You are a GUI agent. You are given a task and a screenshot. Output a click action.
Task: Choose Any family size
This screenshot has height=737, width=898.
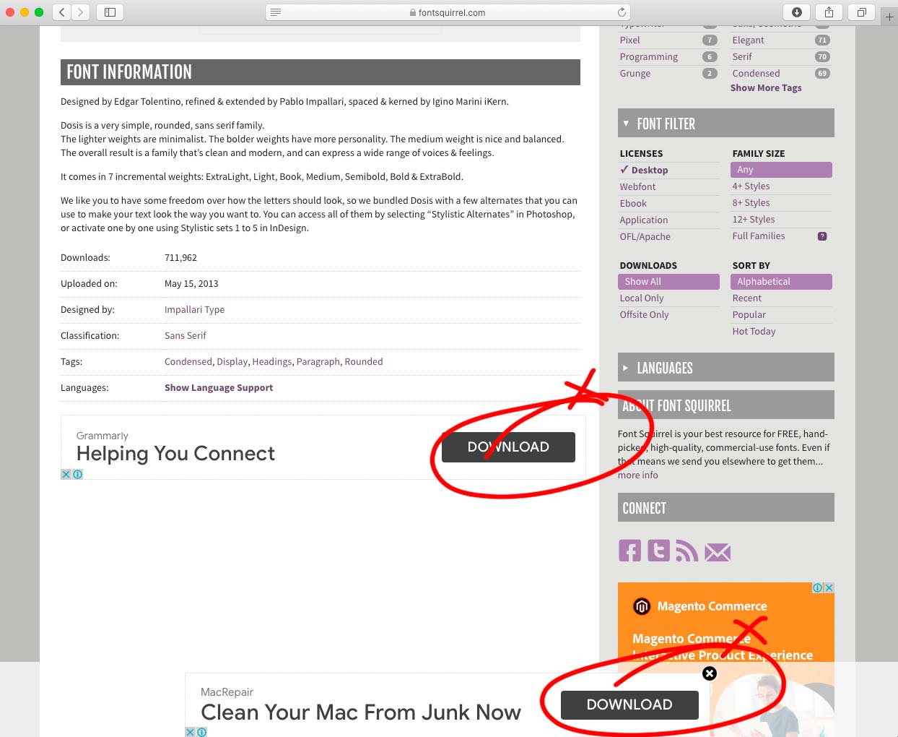coord(781,170)
